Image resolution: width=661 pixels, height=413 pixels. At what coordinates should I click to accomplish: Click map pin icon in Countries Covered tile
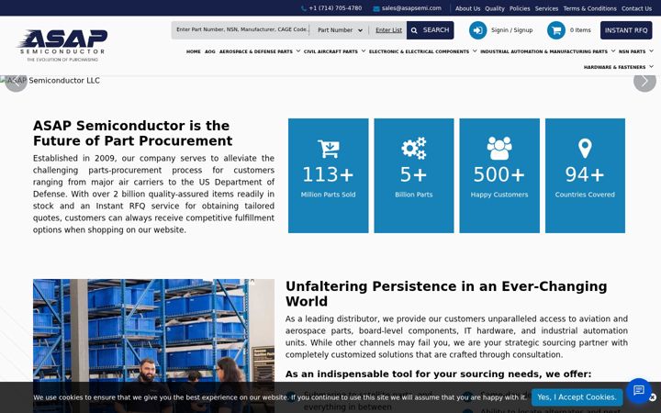coord(585,149)
